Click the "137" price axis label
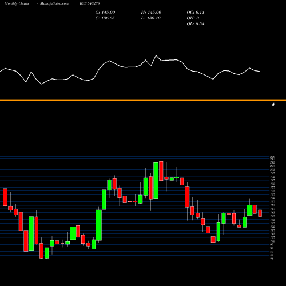286x286 pixels. (x=272, y=216)
